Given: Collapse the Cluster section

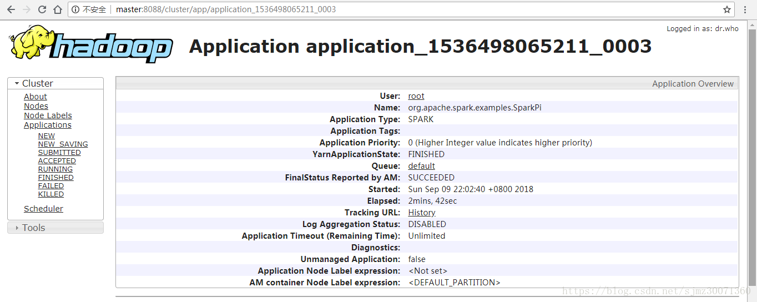Looking at the screenshot, I should pos(55,83).
